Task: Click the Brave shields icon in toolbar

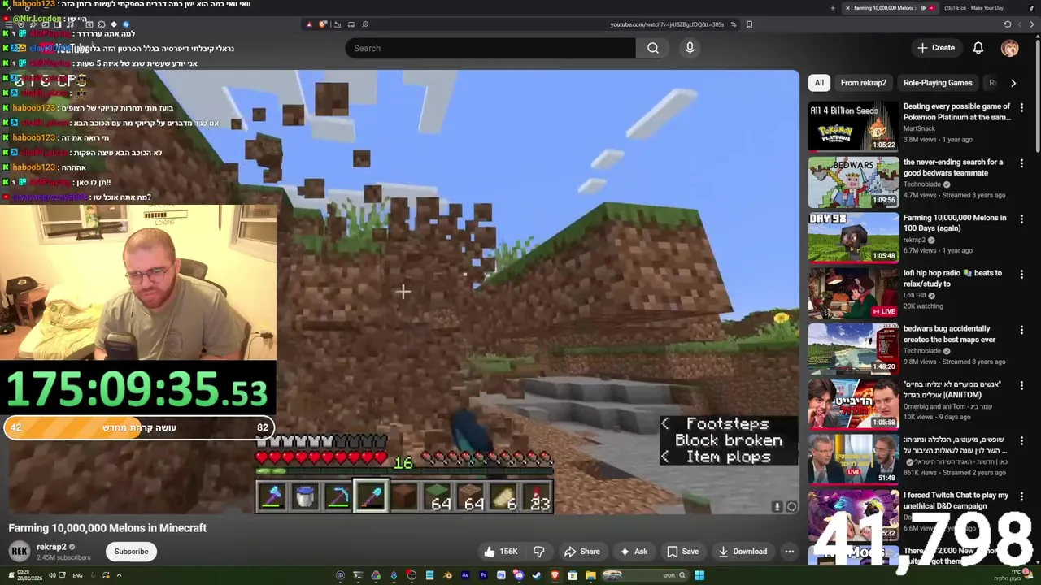Action: pyautogui.click(x=323, y=24)
